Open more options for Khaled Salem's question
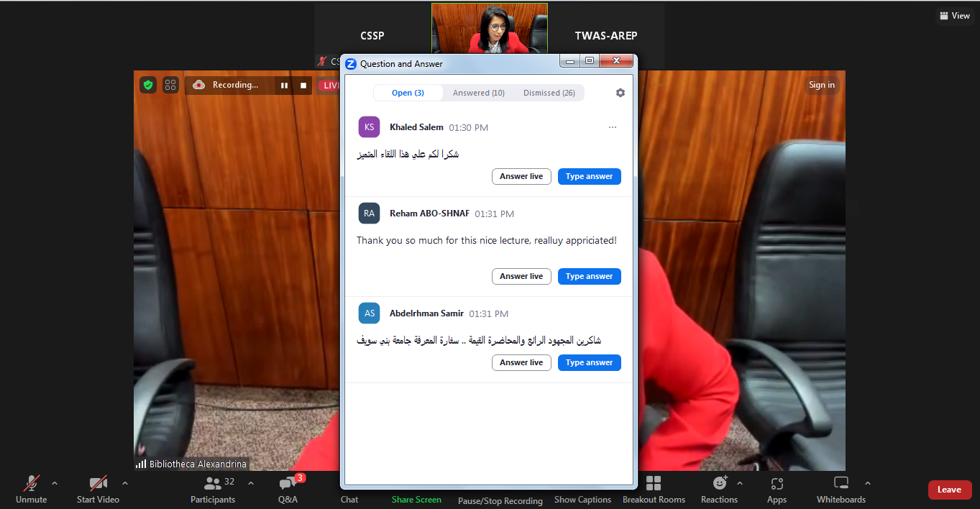This screenshot has height=509, width=980. tap(613, 127)
